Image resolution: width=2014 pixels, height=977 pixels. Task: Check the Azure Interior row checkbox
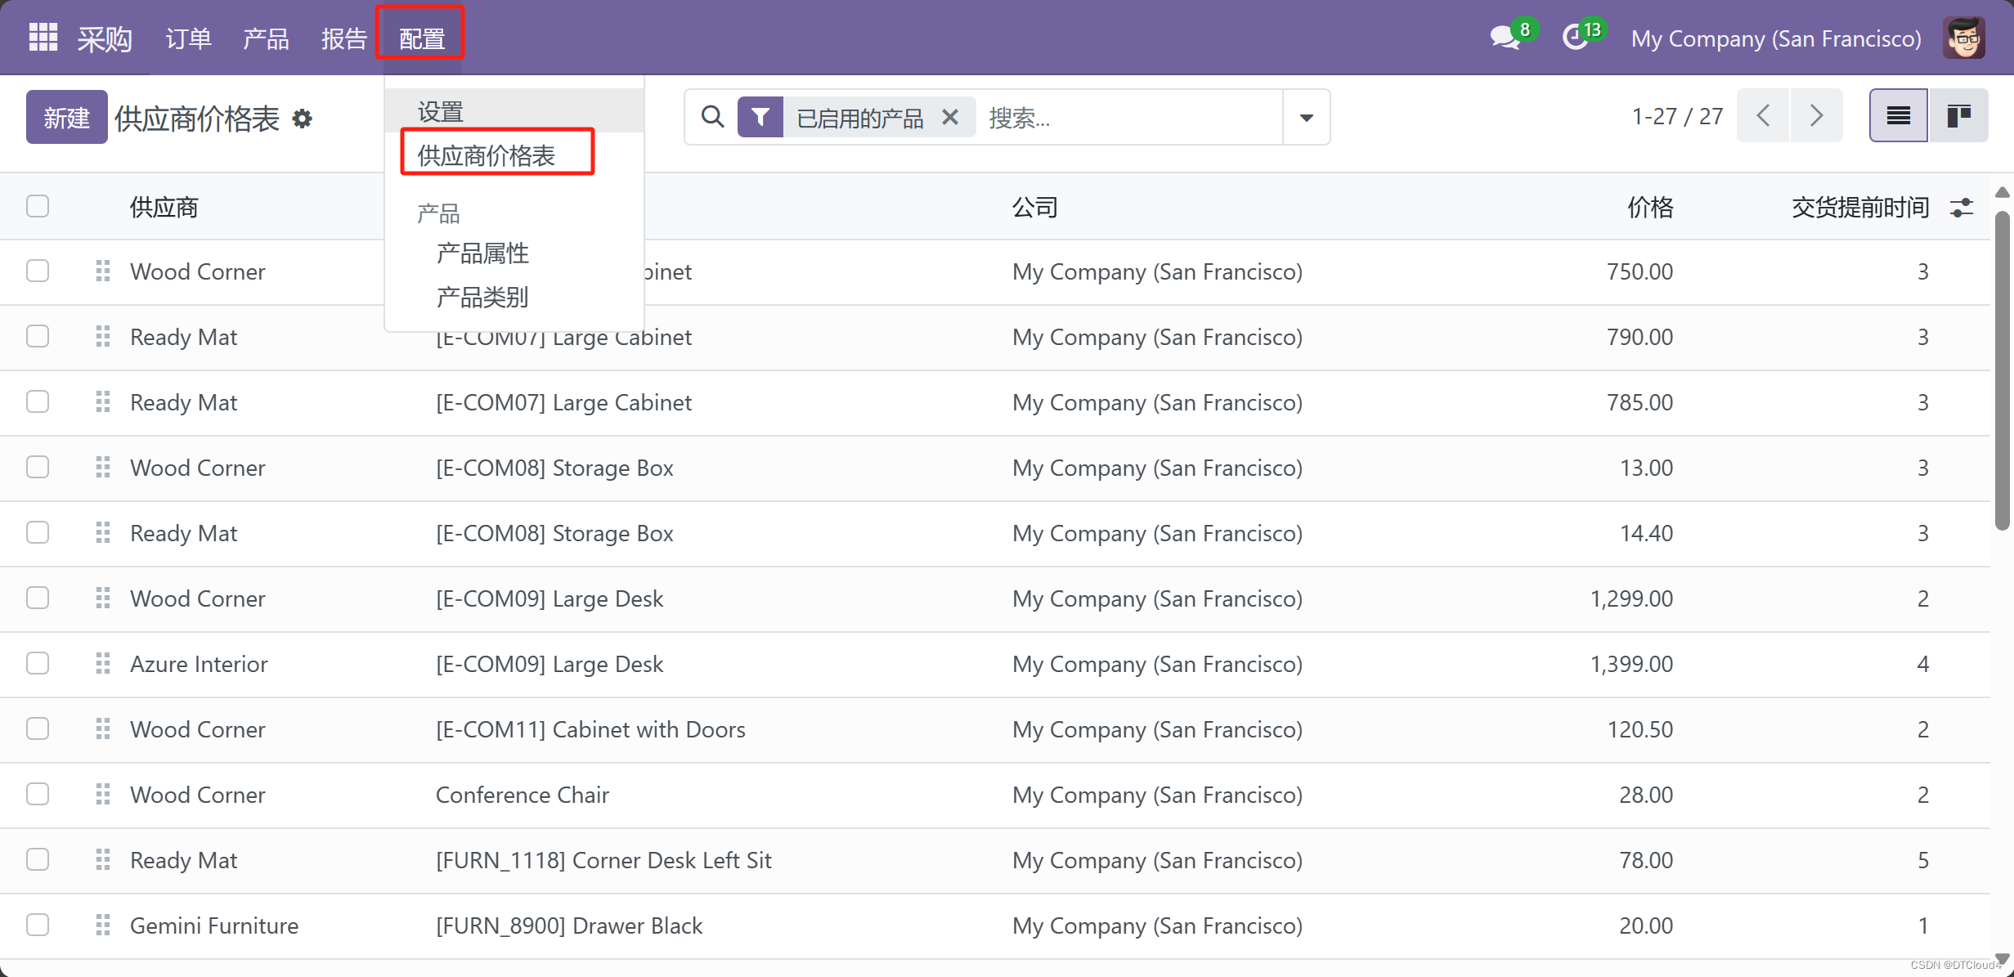pyautogui.click(x=38, y=663)
